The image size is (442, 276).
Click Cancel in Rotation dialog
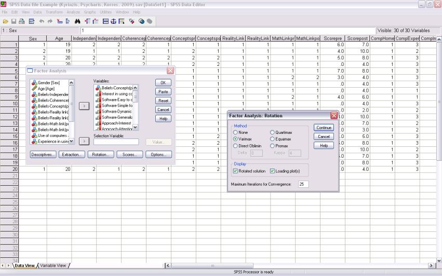pos(324,136)
